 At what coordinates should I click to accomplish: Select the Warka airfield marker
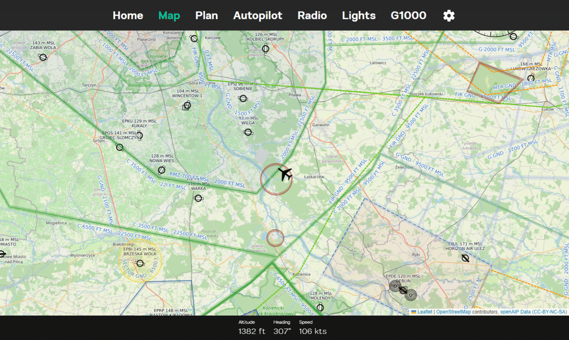pos(198,198)
